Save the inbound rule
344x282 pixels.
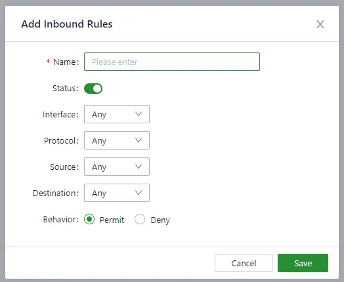303,263
